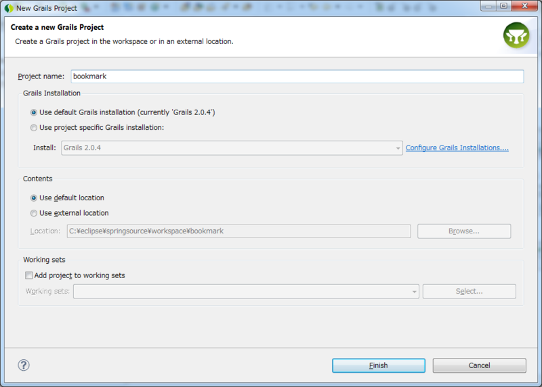Click the Location path field
This screenshot has height=387, width=542.
tap(239, 231)
